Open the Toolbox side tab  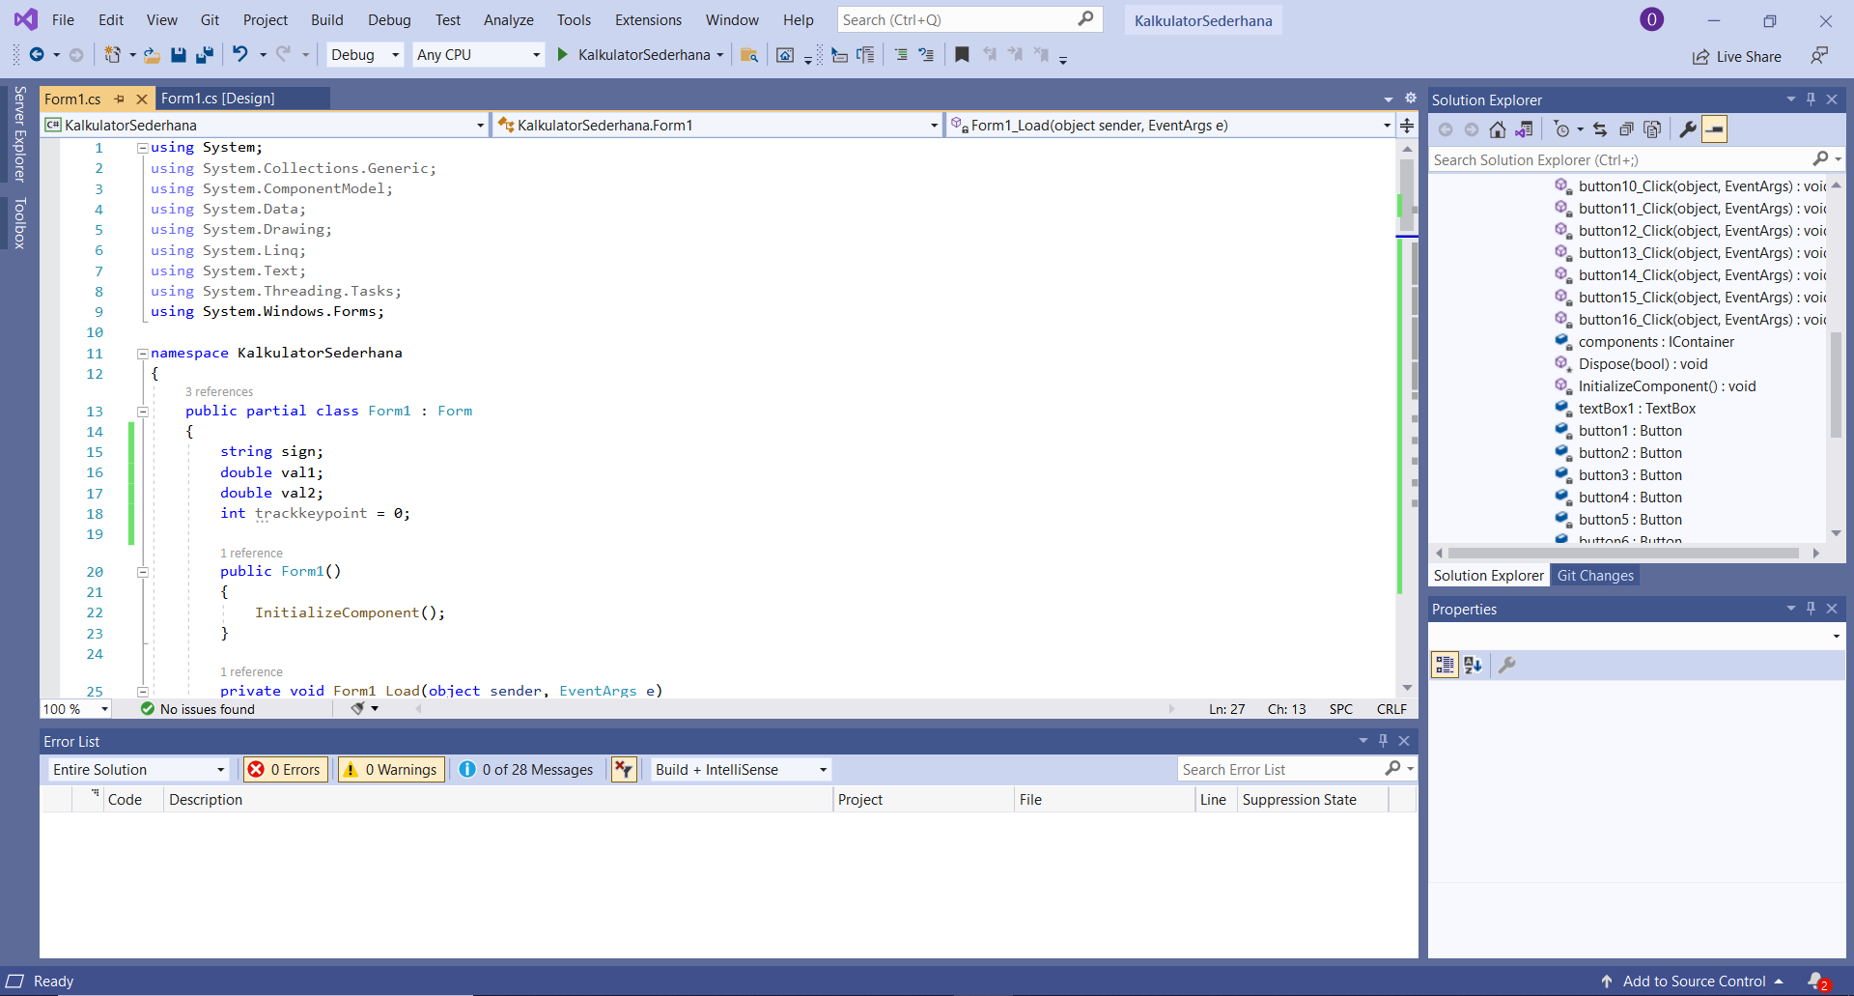tap(19, 223)
